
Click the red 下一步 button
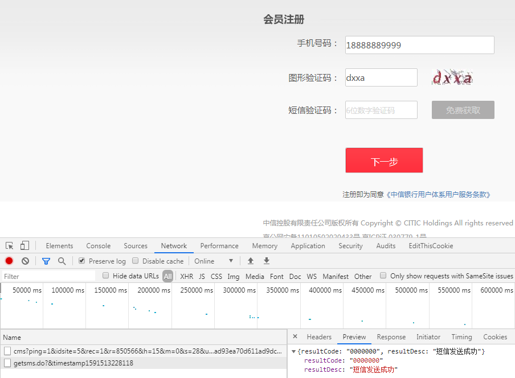[384, 160]
